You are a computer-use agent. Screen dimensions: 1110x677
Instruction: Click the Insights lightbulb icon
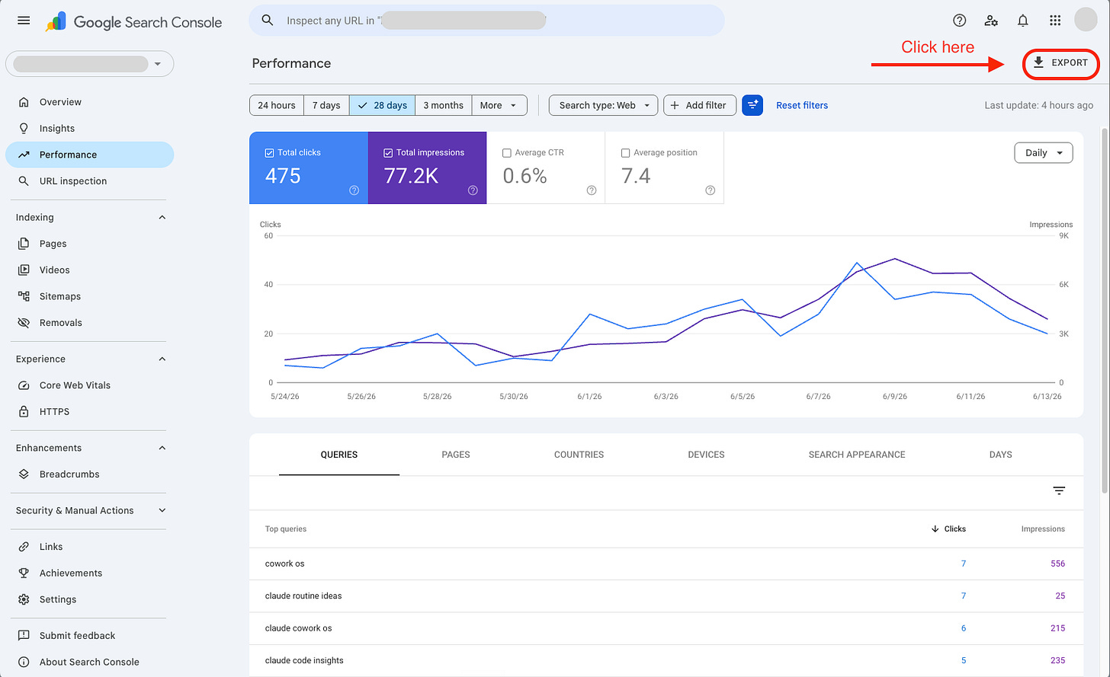(x=24, y=128)
